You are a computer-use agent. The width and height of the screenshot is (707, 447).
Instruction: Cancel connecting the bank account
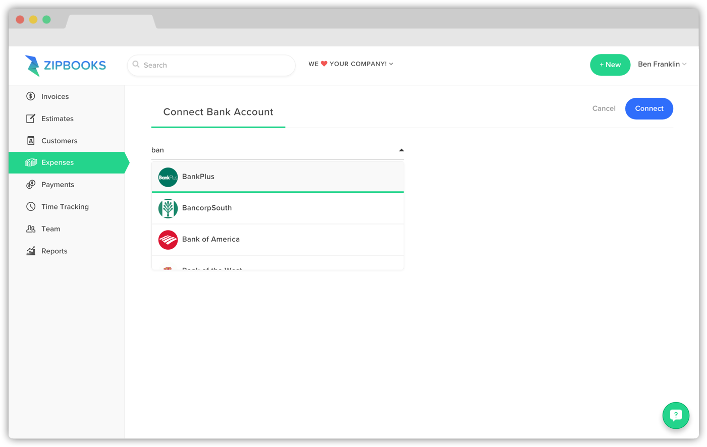[604, 108]
